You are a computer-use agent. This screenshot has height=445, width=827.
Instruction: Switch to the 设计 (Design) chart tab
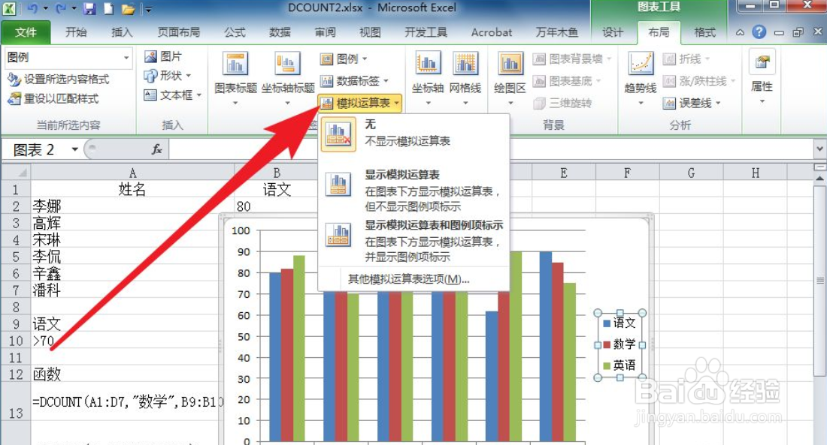(x=613, y=33)
